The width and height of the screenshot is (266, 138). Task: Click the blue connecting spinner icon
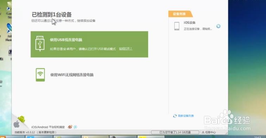pos(218,26)
